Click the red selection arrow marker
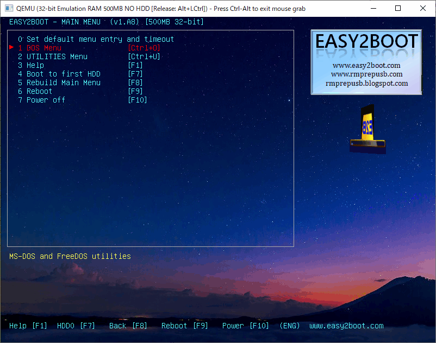The height and width of the screenshot is (343, 436). click(x=11, y=47)
